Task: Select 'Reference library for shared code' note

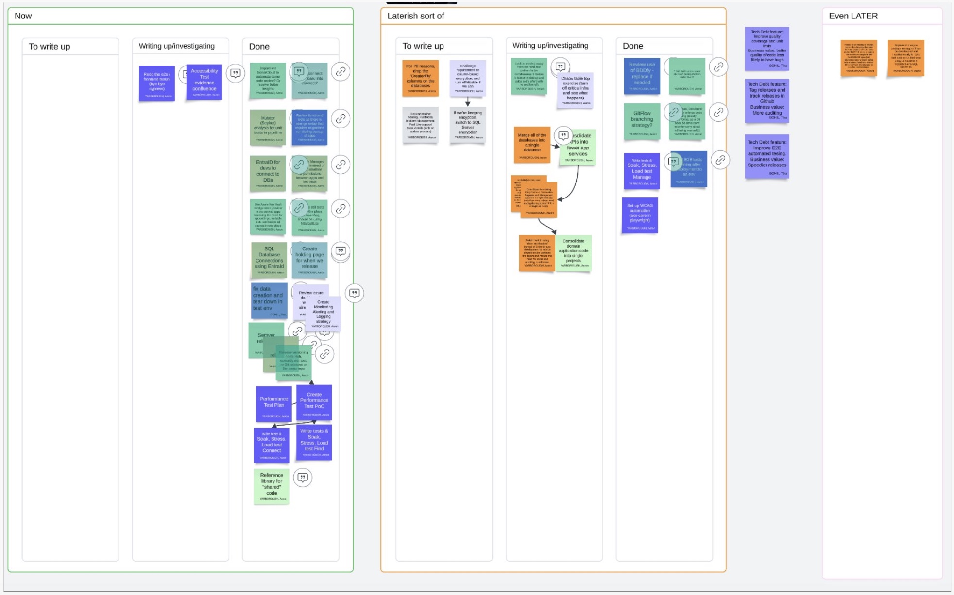Action: pos(272,486)
